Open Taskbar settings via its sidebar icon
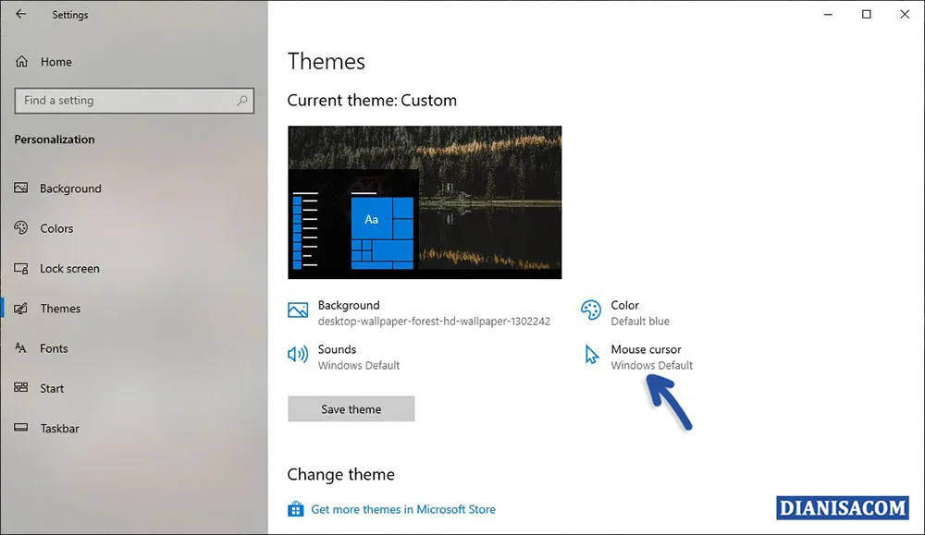Image resolution: width=925 pixels, height=535 pixels. point(21,428)
